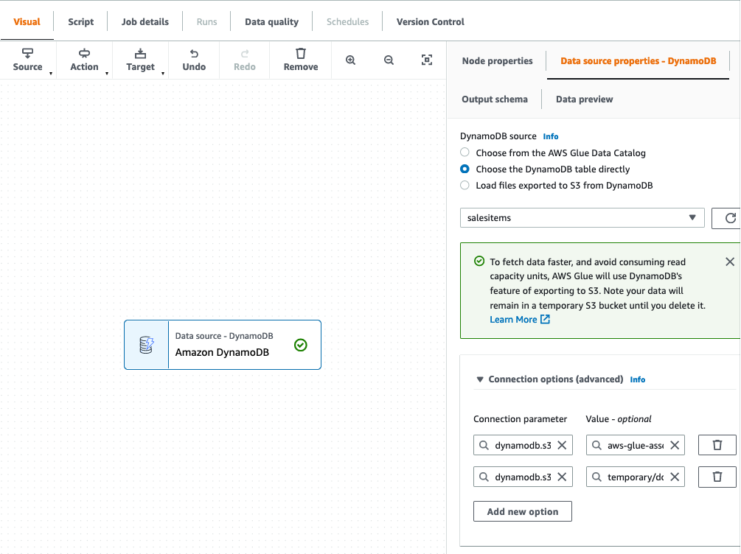This screenshot has height=554, width=741.
Task: Open the Job details tab
Action: [x=145, y=21]
